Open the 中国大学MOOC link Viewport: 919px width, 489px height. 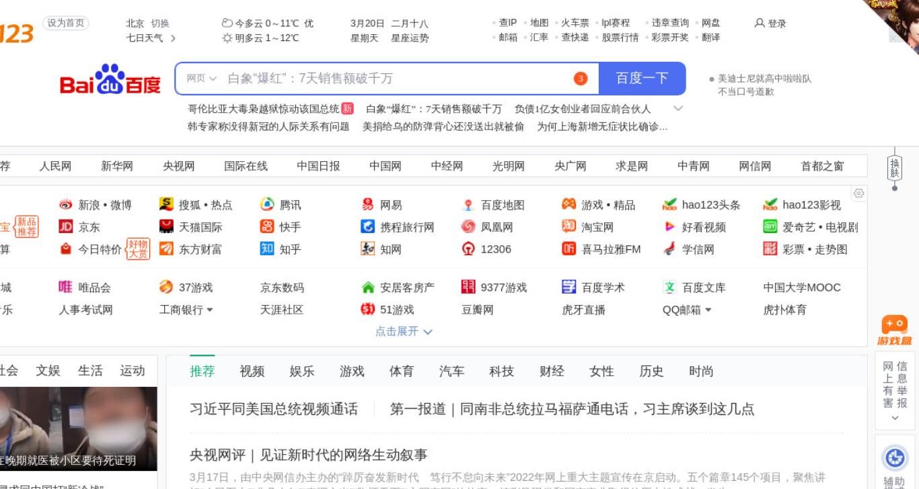pyautogui.click(x=802, y=287)
